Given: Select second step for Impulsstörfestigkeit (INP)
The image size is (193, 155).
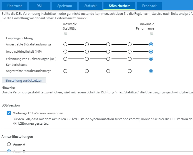Looking at the screenshot, I should click(87, 52).
